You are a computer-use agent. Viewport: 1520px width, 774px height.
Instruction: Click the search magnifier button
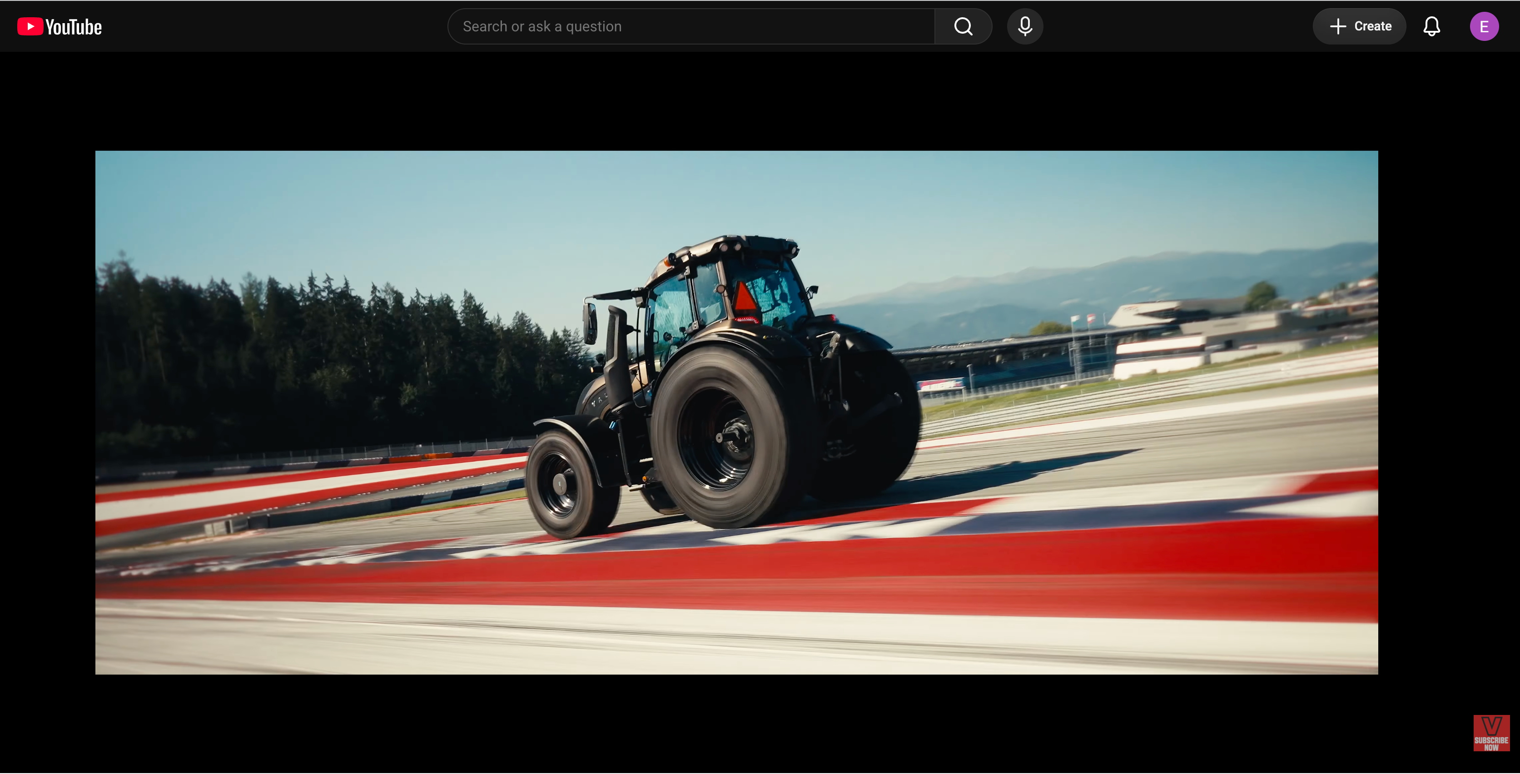(x=963, y=26)
